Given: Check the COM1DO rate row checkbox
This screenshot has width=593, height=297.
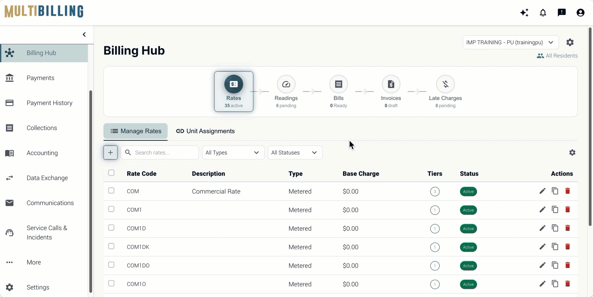Looking at the screenshot, I should (x=111, y=265).
